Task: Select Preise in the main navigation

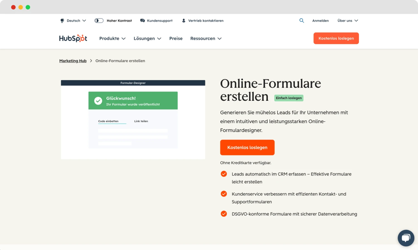Action: (x=176, y=38)
